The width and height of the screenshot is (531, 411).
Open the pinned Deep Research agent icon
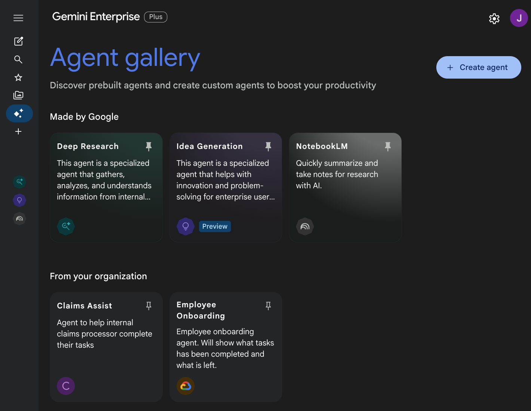[x=19, y=182]
